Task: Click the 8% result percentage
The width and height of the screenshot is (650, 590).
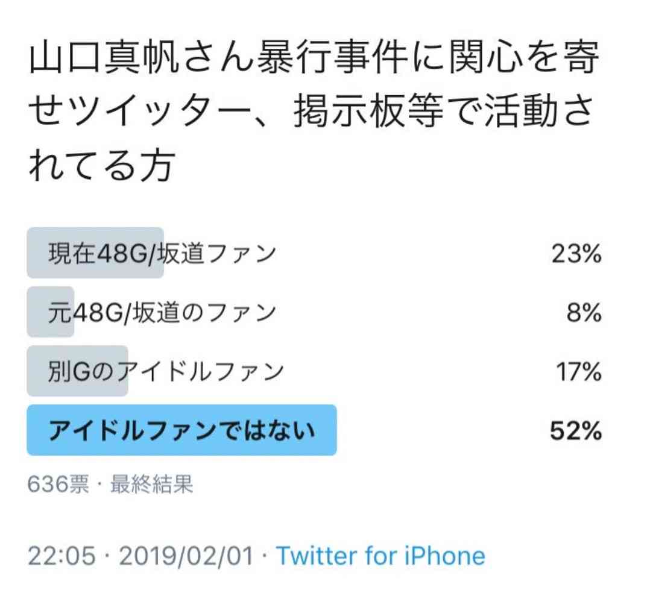Action: click(x=584, y=312)
